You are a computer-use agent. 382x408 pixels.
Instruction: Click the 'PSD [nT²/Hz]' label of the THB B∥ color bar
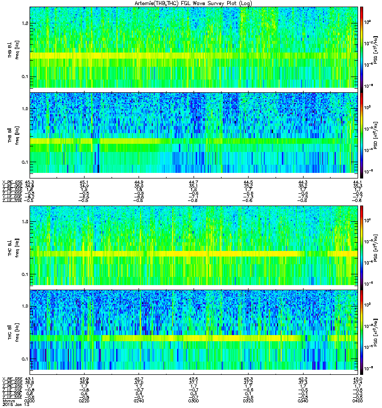375,135
